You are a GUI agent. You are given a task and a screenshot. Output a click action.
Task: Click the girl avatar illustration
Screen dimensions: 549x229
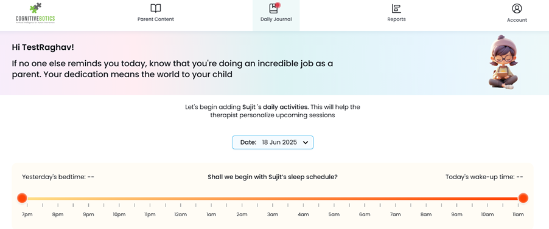[x=503, y=62]
